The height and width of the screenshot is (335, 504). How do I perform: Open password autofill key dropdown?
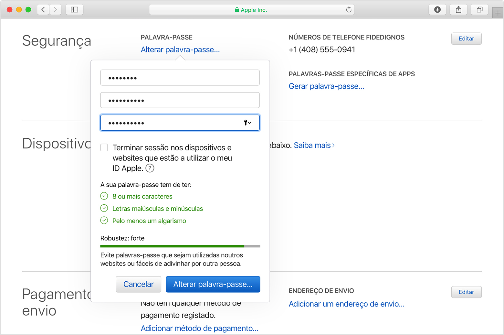point(248,123)
